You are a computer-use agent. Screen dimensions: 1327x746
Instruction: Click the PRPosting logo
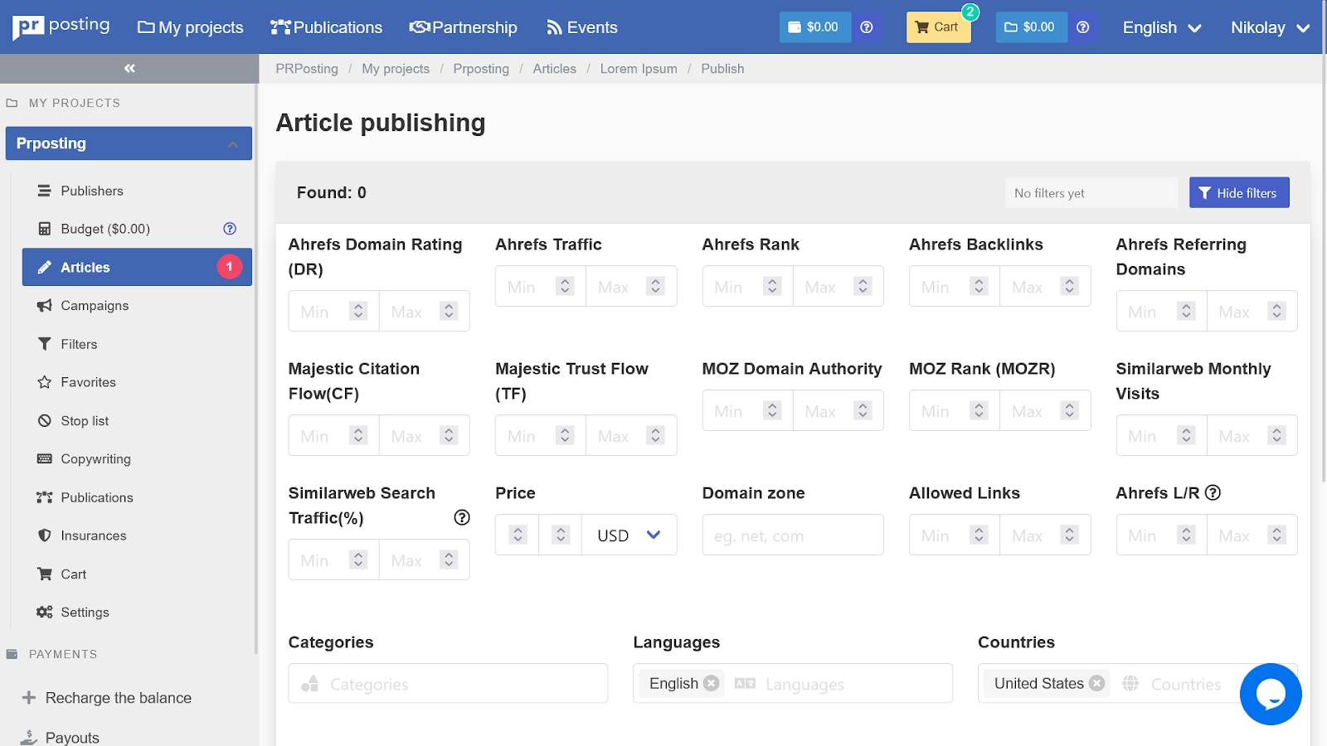pos(61,27)
